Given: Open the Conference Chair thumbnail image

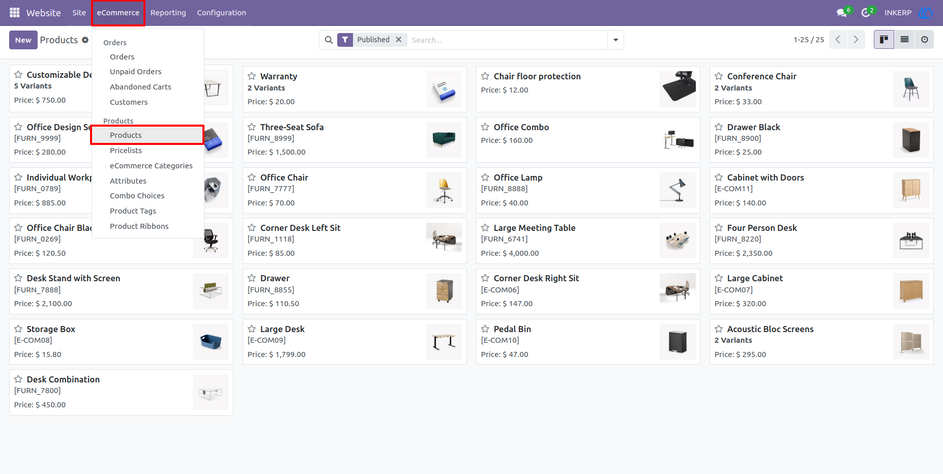Looking at the screenshot, I should click(911, 89).
